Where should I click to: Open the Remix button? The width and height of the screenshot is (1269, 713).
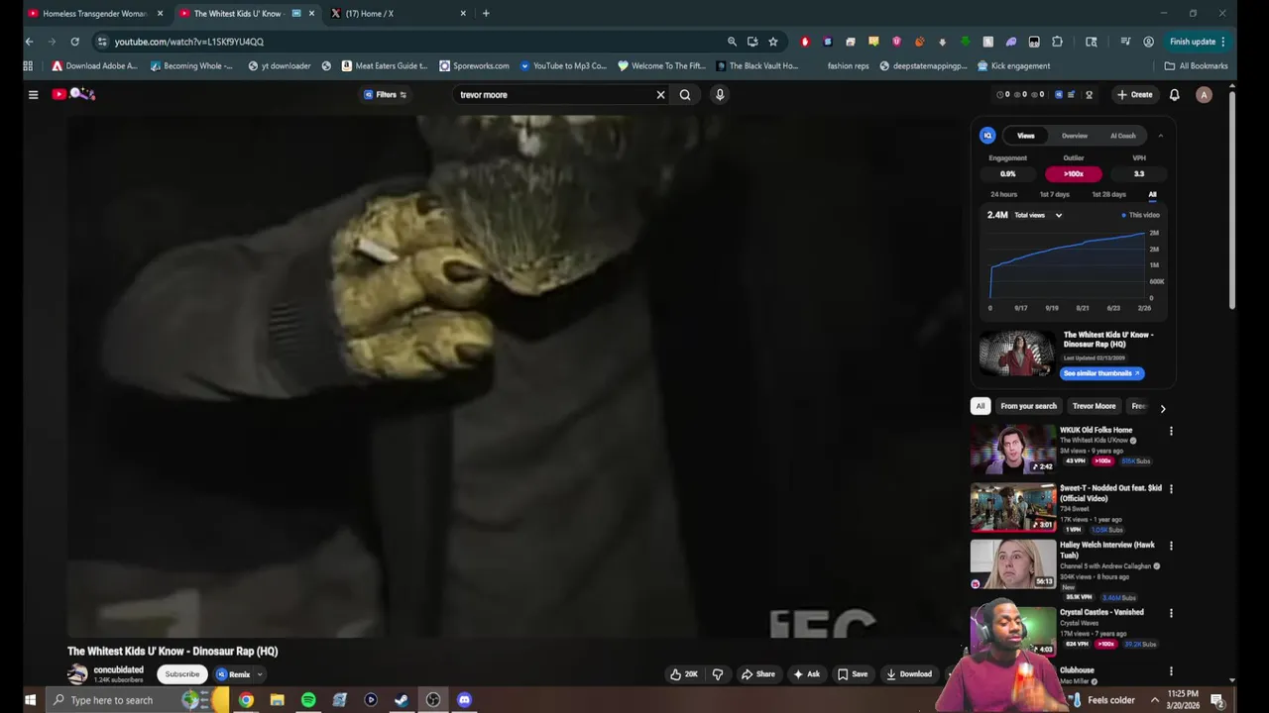tap(234, 674)
